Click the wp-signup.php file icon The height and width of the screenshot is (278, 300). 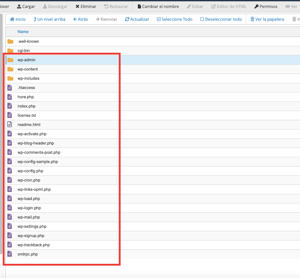(x=10, y=236)
